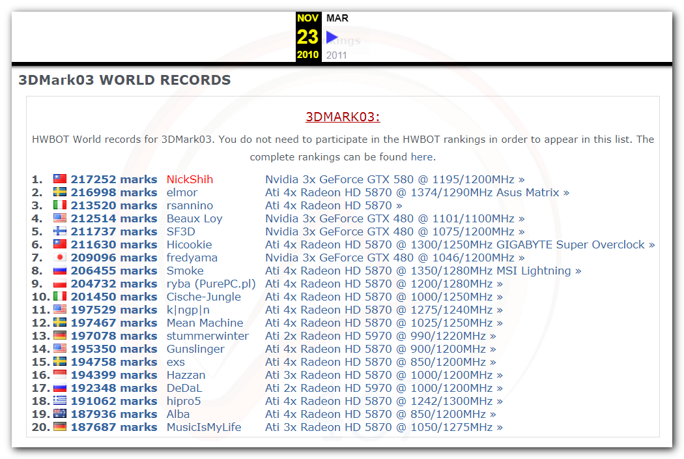View NickShih's user profile
Viewport: 684px width, 459px height.
coord(190,179)
